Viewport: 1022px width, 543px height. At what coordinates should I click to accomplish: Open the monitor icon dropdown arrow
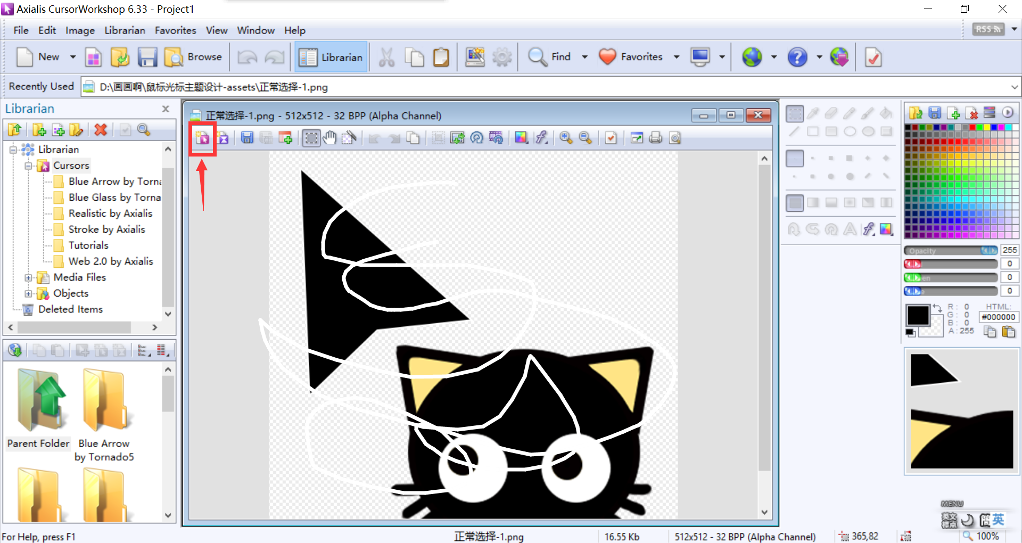point(722,57)
